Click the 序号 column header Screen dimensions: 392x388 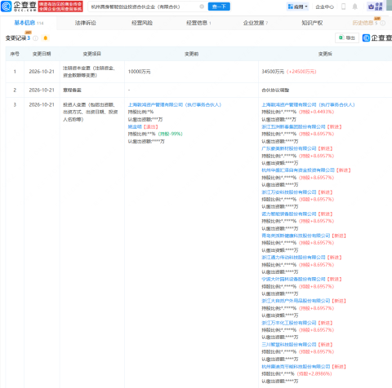[15, 54]
